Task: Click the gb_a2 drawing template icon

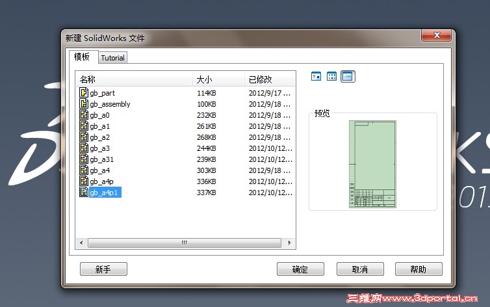Action: (84, 137)
